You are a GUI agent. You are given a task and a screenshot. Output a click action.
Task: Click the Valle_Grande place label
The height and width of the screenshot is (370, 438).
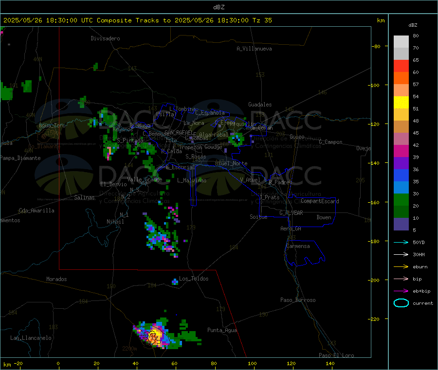145,179
